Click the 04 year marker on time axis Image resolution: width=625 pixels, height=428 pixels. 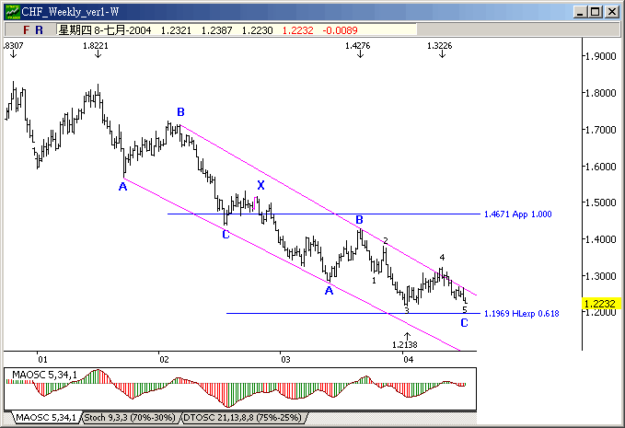(408, 360)
